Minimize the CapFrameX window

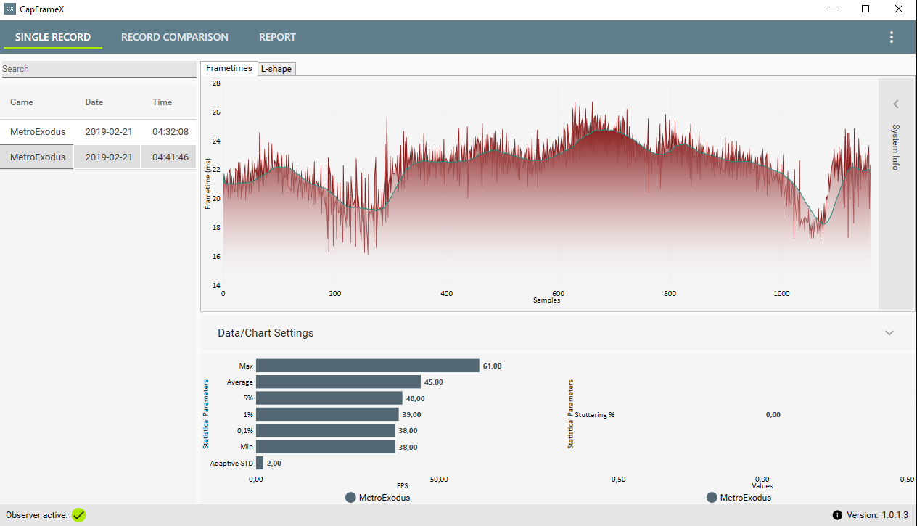pos(832,9)
